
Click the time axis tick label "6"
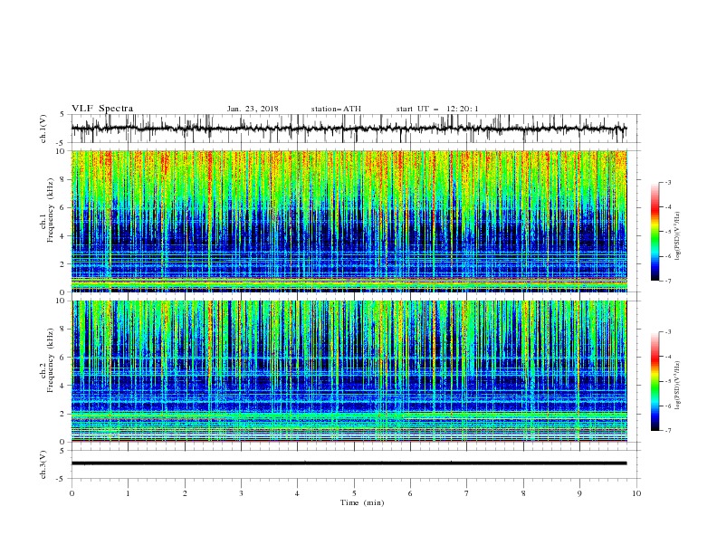click(x=410, y=493)
